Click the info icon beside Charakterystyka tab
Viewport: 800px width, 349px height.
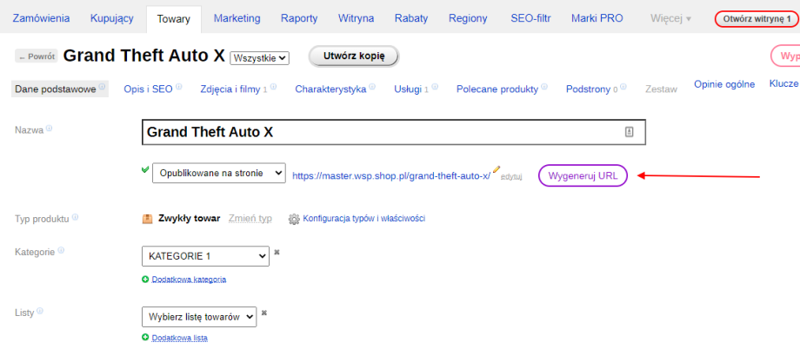pyautogui.click(x=372, y=87)
